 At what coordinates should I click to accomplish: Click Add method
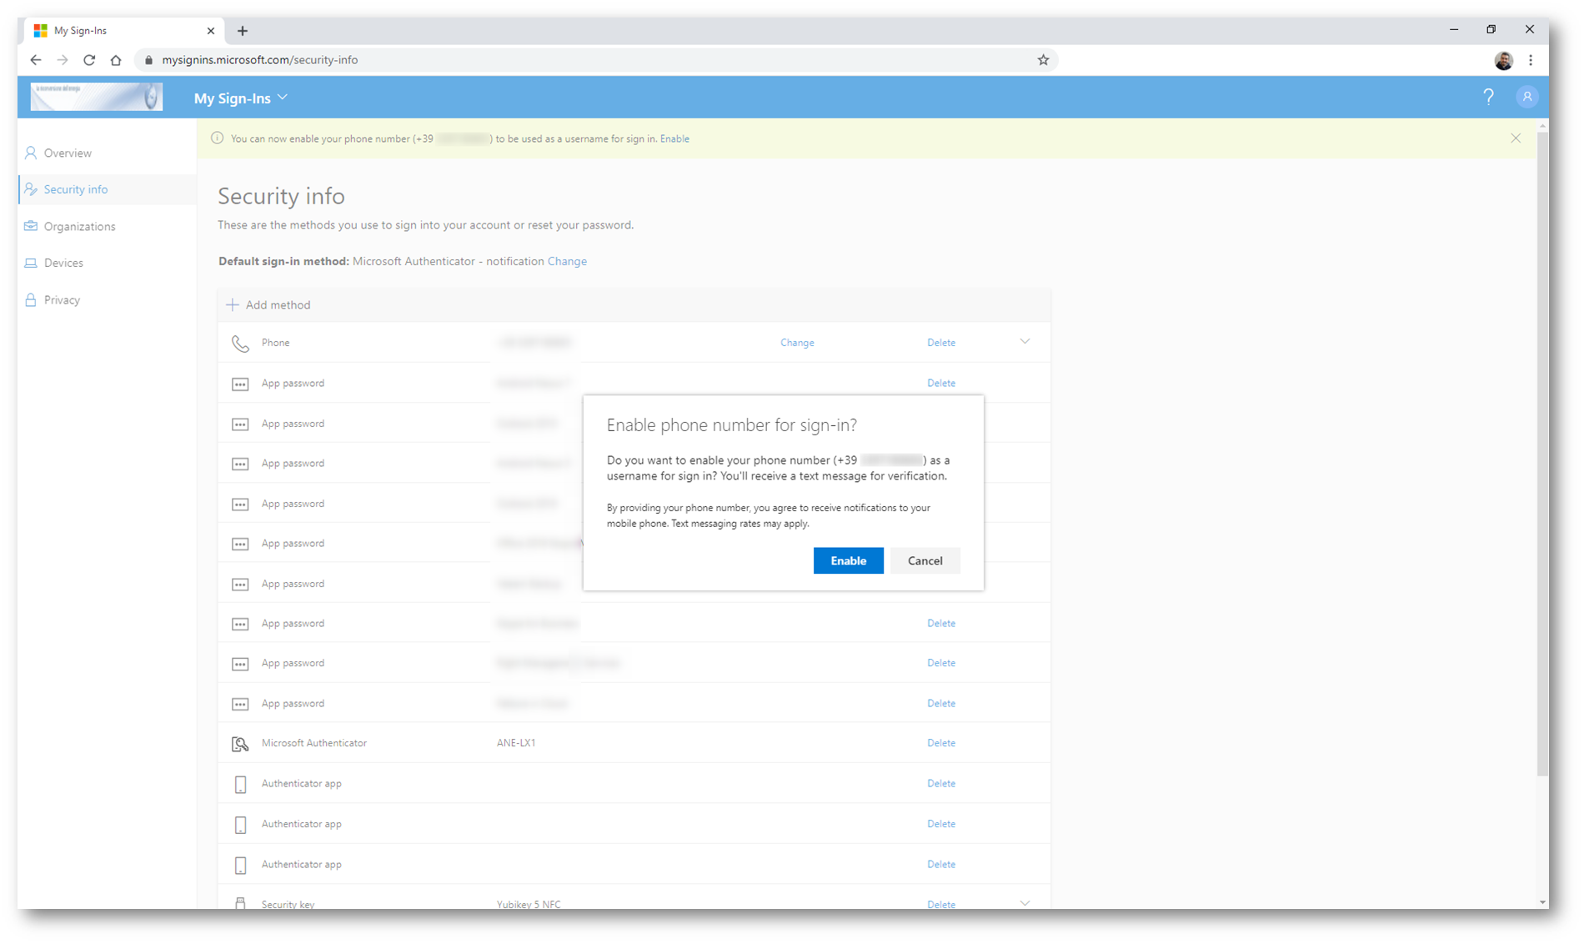tap(268, 305)
